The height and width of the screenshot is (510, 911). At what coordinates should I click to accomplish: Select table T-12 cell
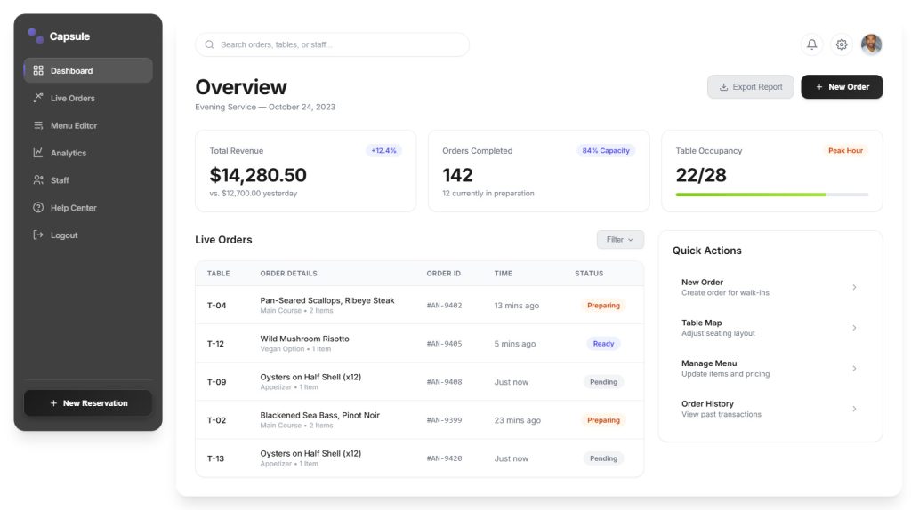(x=215, y=344)
